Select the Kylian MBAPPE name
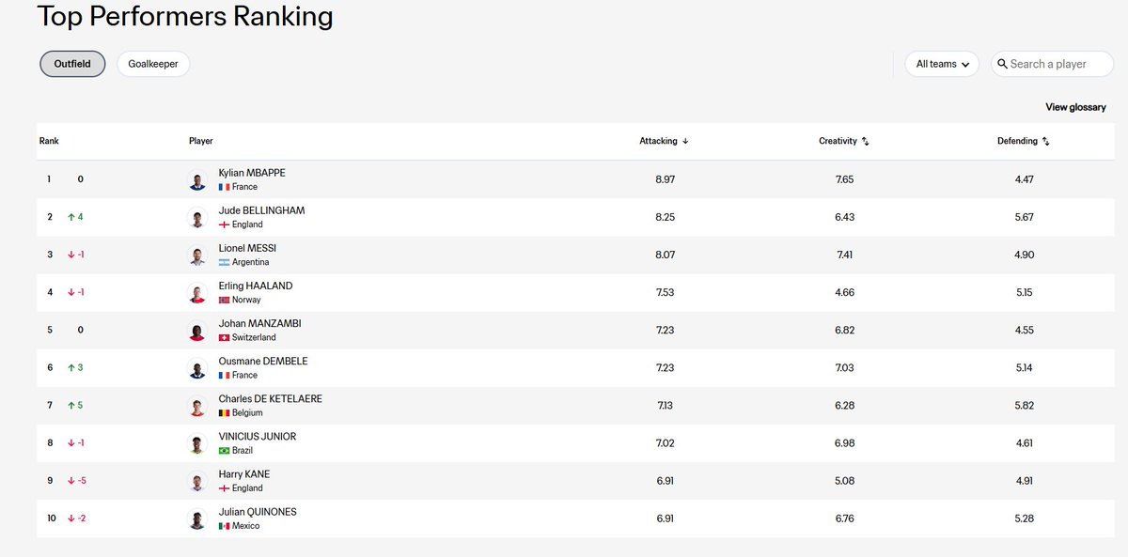This screenshot has width=1128, height=557. tap(252, 173)
